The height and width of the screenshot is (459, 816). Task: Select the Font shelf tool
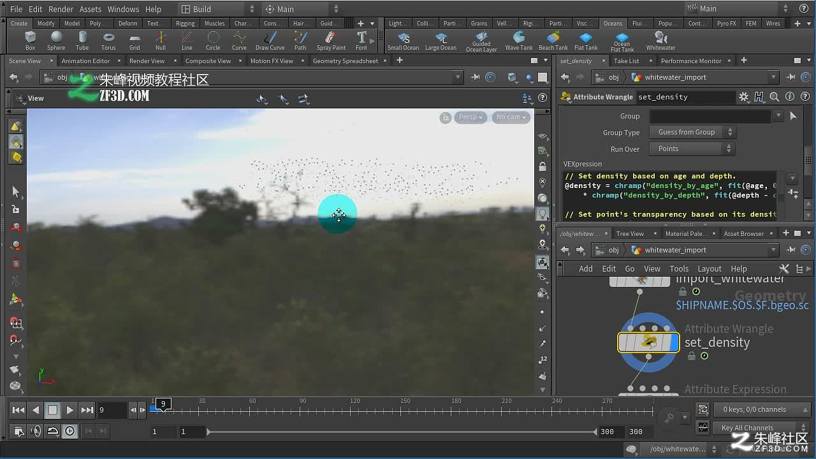coord(361,40)
